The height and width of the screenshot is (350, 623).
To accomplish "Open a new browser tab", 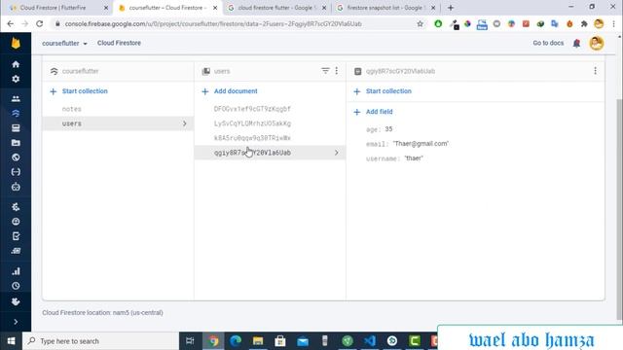I will point(451,8).
